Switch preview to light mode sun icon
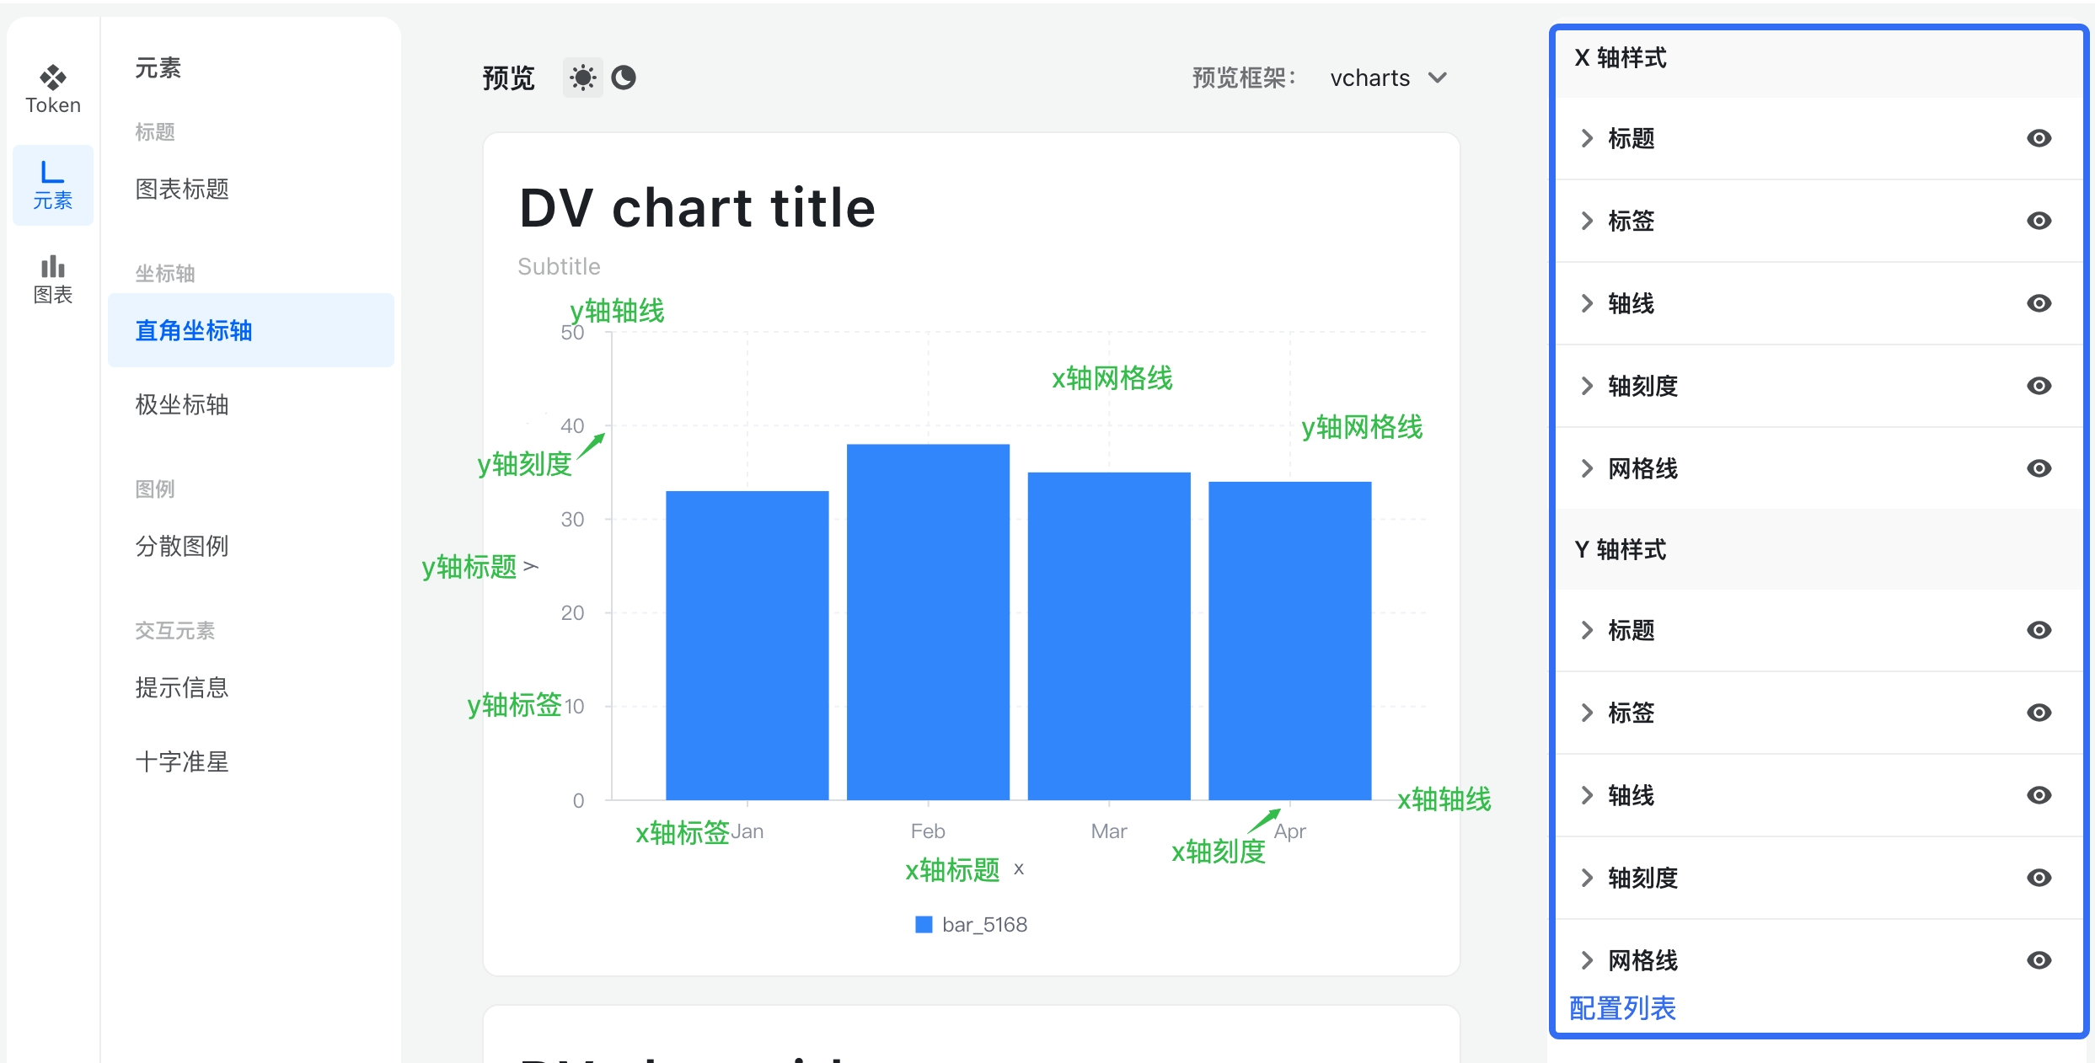This screenshot has height=1063, width=2095. click(582, 78)
